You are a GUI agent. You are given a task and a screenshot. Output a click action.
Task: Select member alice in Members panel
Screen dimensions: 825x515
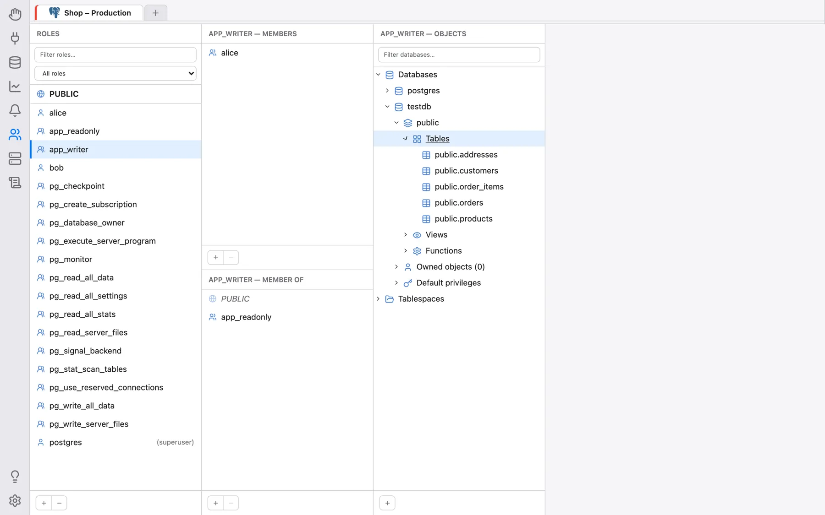pos(287,53)
